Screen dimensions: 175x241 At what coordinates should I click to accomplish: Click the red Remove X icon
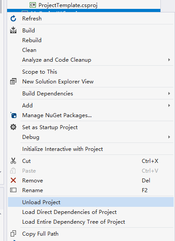[x=13, y=180]
